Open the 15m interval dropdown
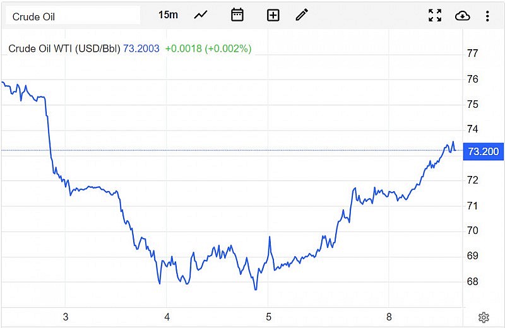The image size is (505, 328). coord(168,15)
